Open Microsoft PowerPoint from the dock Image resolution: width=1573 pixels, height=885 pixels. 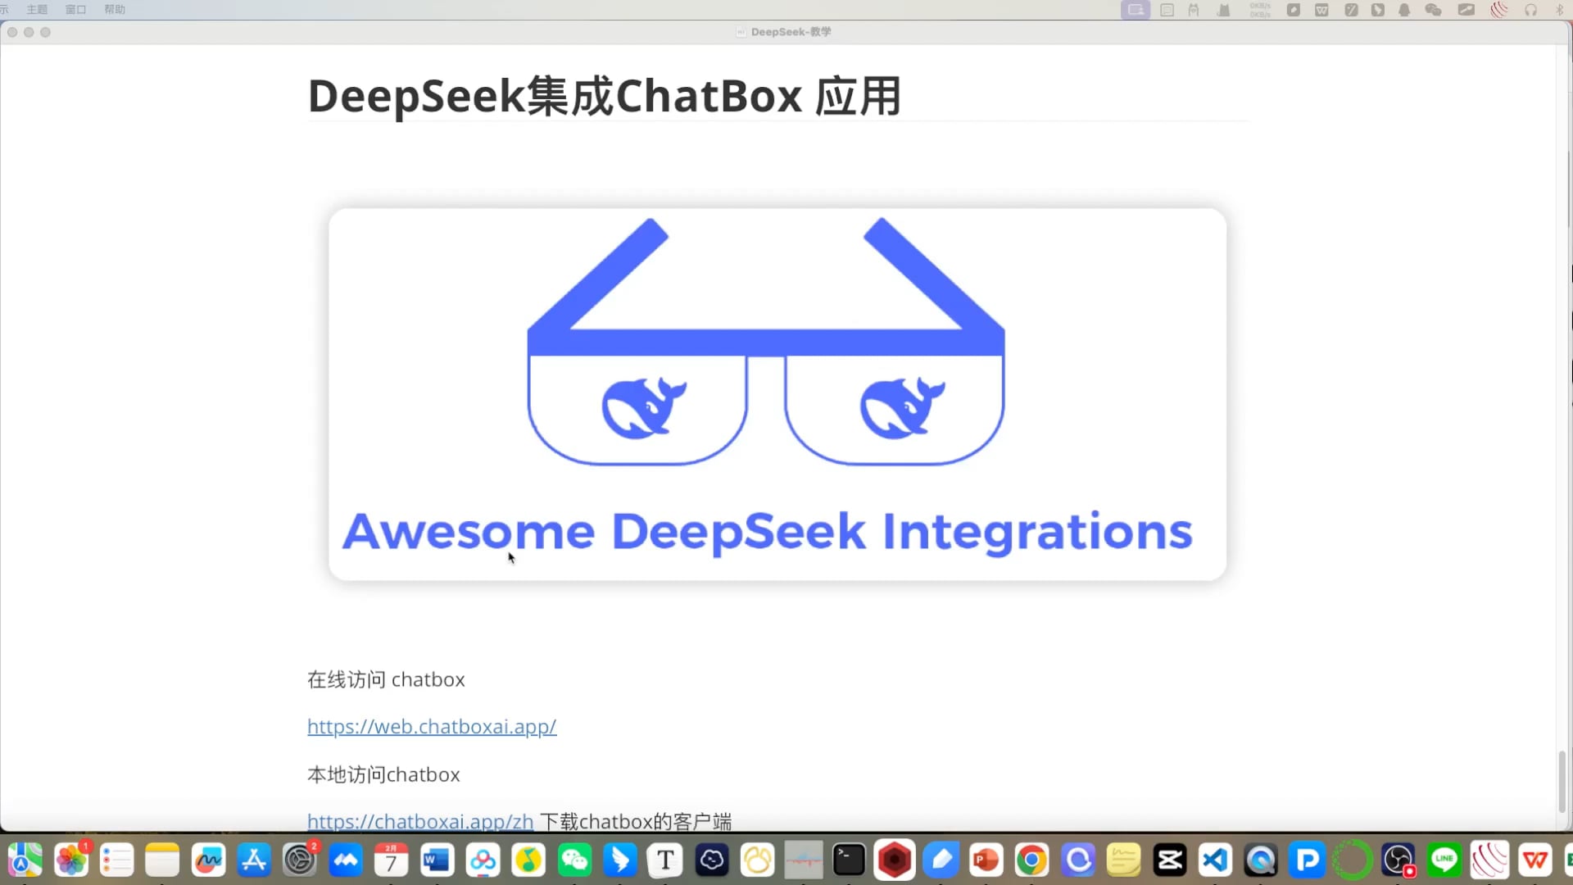[x=985, y=860]
